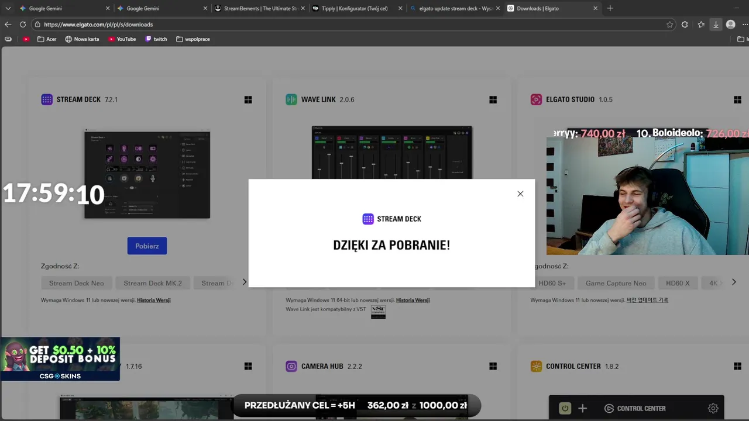749x421 pixels.
Task: Open the browser tab search dropdown
Action: 8,8
